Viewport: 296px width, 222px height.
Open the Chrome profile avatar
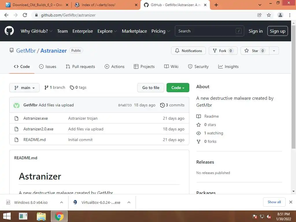(280, 15)
